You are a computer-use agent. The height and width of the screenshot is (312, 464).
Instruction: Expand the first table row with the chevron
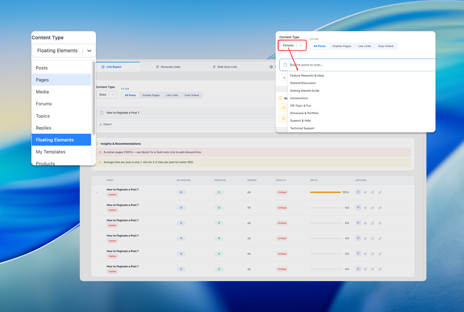pos(97,192)
